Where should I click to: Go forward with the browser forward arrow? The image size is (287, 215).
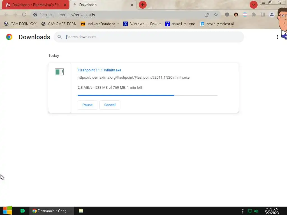coord(15,15)
